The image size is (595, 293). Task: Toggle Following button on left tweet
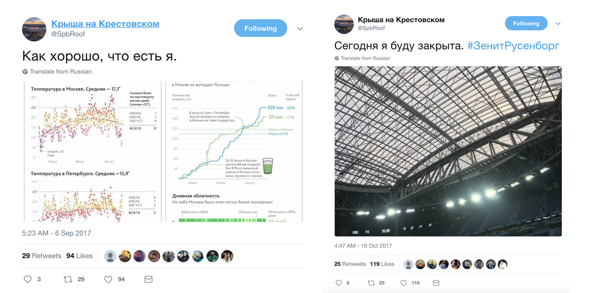click(261, 28)
